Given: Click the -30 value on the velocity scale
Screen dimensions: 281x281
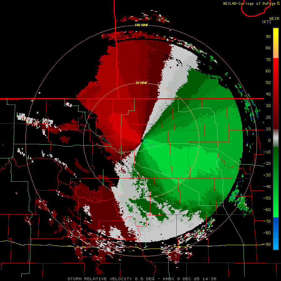Looking at the screenshot, I should (x=267, y=175).
